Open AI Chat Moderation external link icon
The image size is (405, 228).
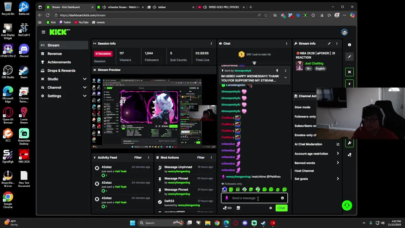pyautogui.click(x=338, y=144)
